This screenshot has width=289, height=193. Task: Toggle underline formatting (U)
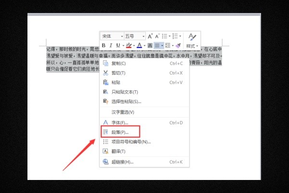pos(118,45)
